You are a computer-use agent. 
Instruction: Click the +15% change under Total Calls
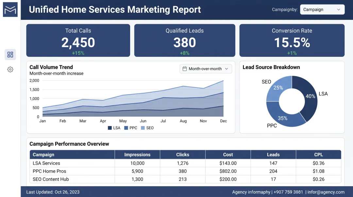[x=78, y=53]
